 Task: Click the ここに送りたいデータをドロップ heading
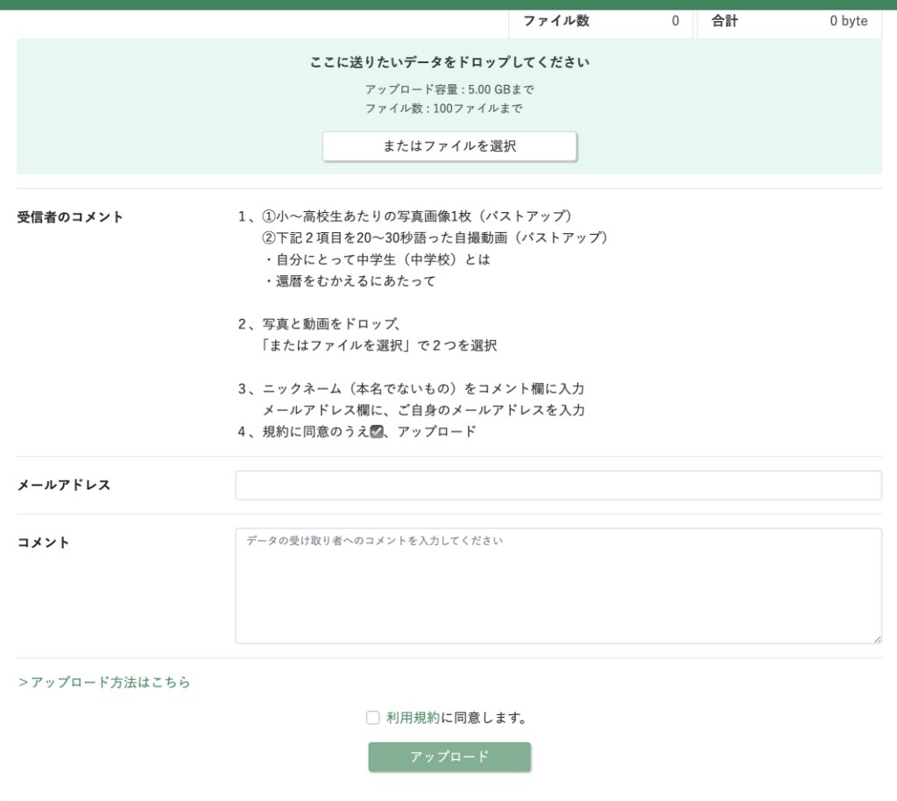tap(449, 62)
